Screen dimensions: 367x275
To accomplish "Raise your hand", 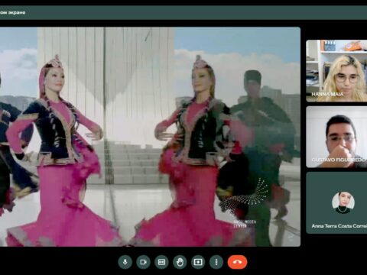I will tap(180, 262).
